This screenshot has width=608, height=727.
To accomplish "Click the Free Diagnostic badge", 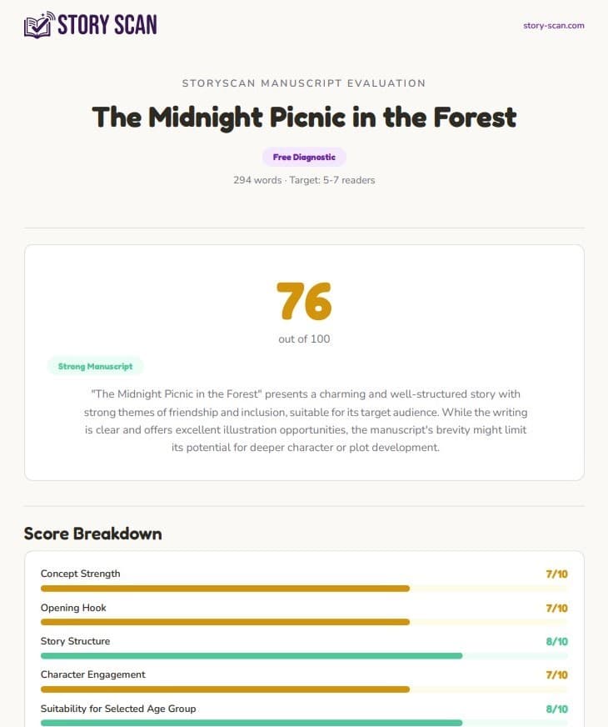I will pyautogui.click(x=304, y=157).
